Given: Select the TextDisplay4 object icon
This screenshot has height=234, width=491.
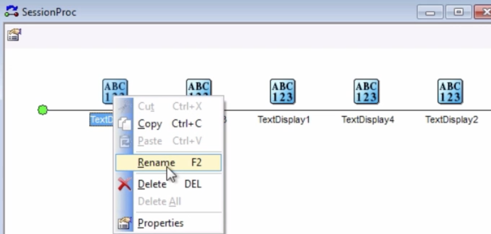Looking at the screenshot, I should click(366, 92).
